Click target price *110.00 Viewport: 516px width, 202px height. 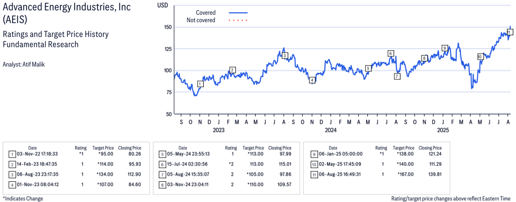click(x=256, y=185)
